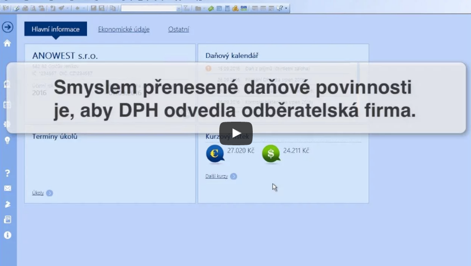Click the green banknote toolbar icon
This screenshot has height=266, width=471.
[211, 8]
